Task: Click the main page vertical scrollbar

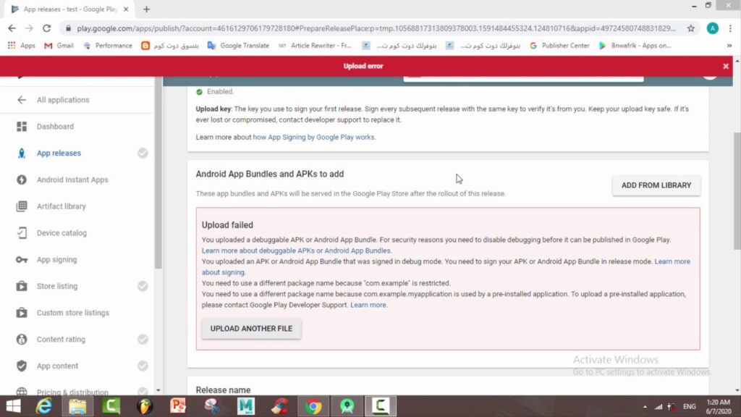Action: click(x=737, y=191)
